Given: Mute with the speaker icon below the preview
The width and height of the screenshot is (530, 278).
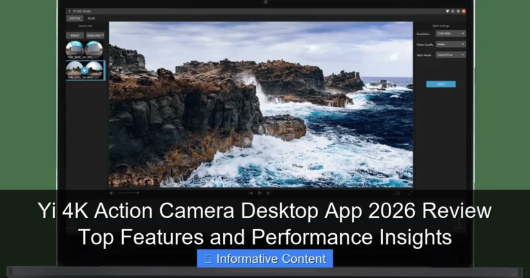Looking at the screenshot, I should pos(112,193).
